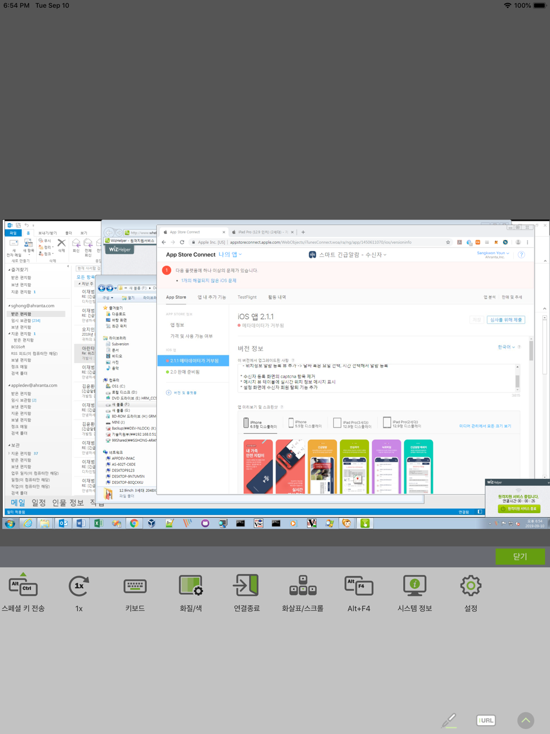Open a new Chrome tab with plus
Viewport: 550px width, 734px height.
[303, 232]
